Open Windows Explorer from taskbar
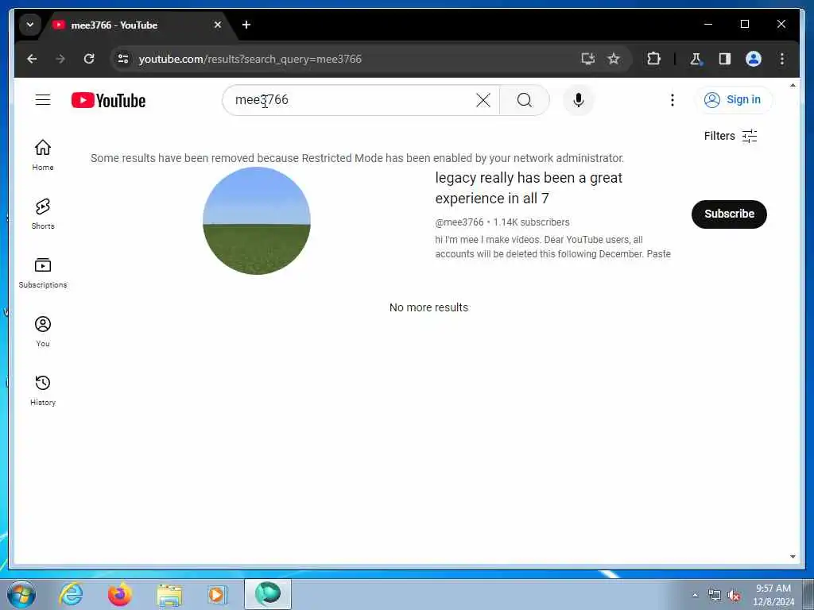 coord(169,594)
